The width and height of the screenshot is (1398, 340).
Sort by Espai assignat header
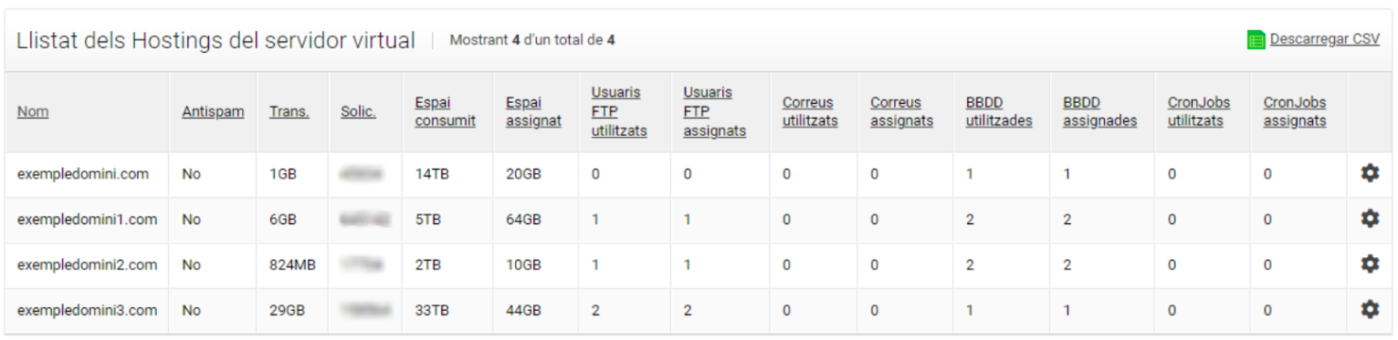(533, 111)
